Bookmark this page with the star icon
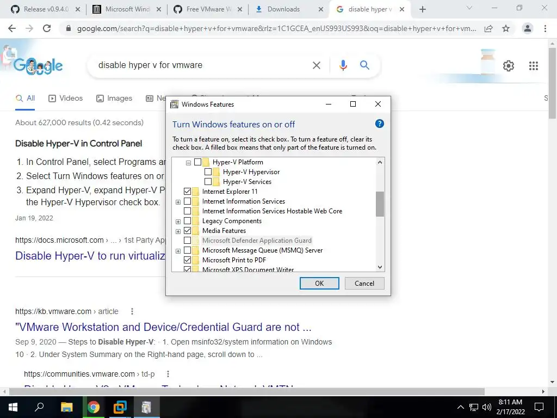 coord(506,28)
